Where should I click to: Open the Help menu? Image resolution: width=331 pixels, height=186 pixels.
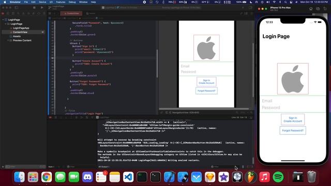click(x=93, y=2)
